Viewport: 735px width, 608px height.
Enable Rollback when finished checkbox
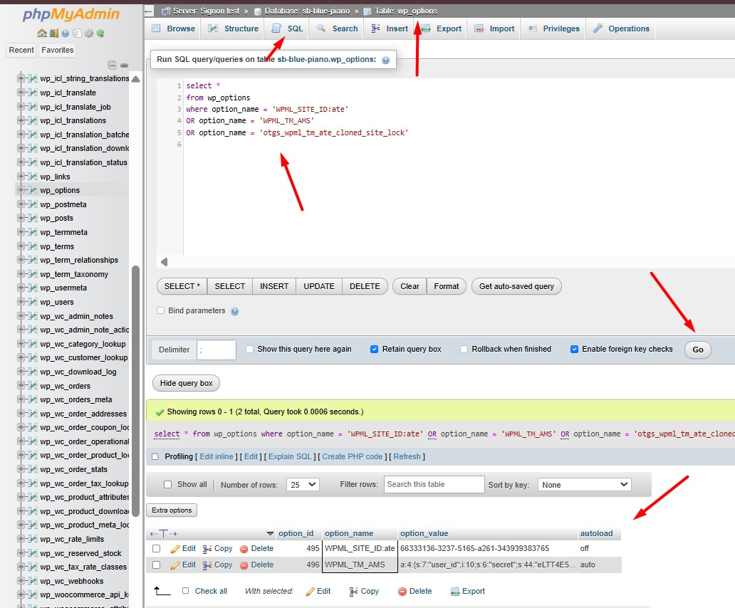464,349
